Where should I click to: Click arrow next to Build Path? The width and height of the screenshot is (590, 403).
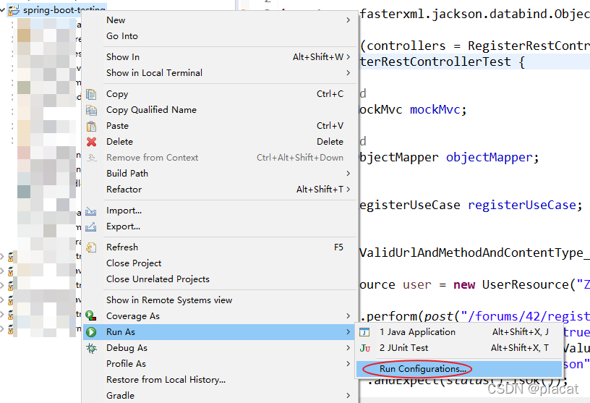pyautogui.click(x=349, y=173)
